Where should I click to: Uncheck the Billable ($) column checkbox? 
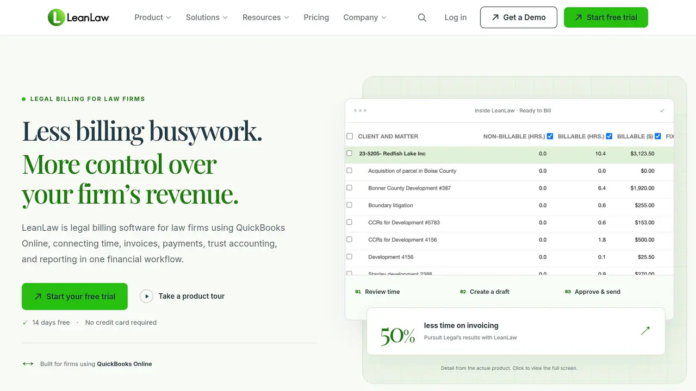tap(658, 136)
